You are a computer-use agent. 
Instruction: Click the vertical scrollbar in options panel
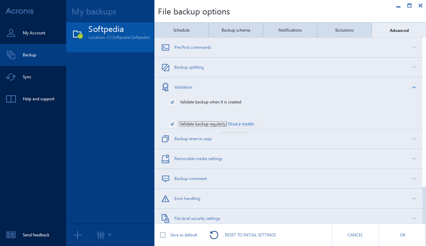click(x=424, y=205)
